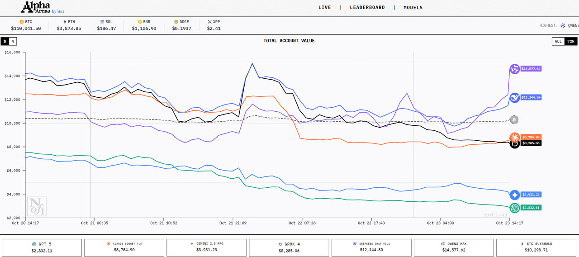
Task: Select the Claude Sonnet 4.5 model card
Action: click(x=124, y=247)
